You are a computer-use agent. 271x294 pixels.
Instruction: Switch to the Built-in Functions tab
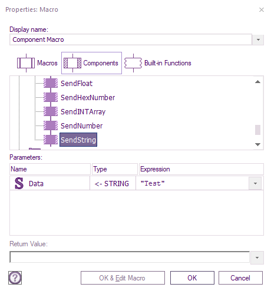pos(158,63)
